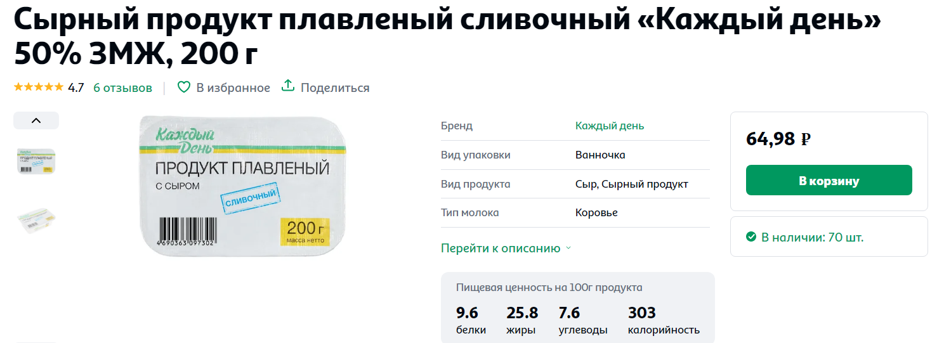Click the up chevron above thumbnails
944x343 pixels.
point(36,120)
